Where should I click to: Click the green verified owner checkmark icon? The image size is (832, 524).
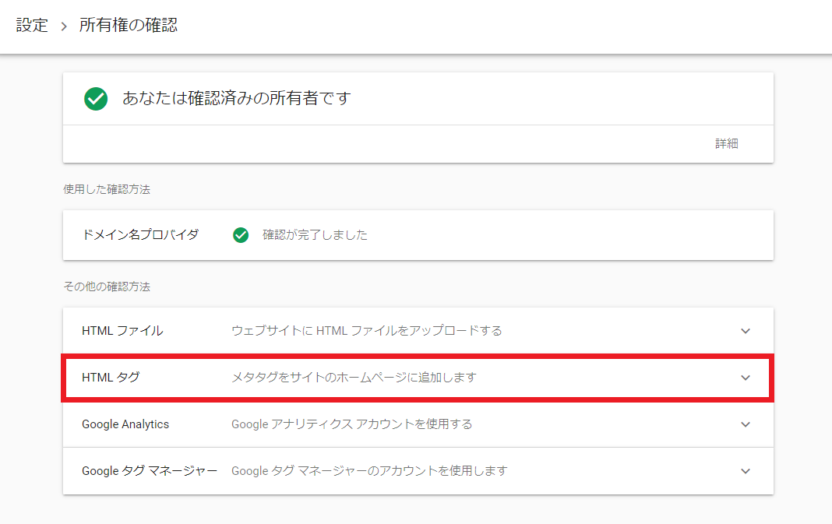[x=96, y=99]
